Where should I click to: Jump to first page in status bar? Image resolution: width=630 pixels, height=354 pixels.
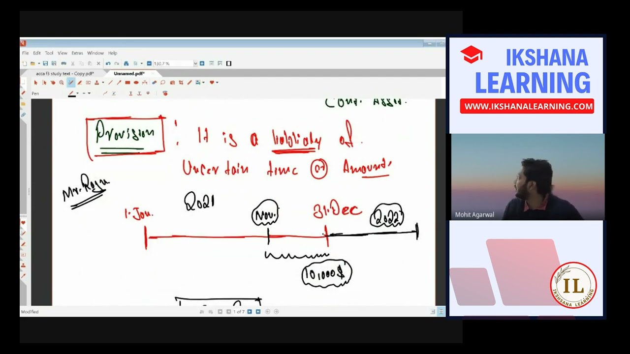220,312
